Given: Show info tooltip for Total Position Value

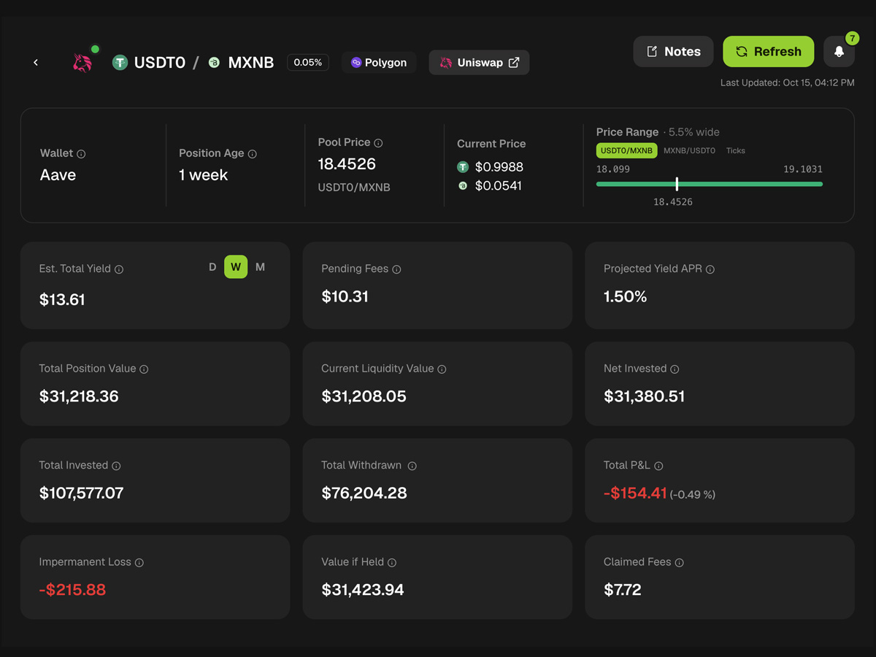Looking at the screenshot, I should [x=144, y=369].
